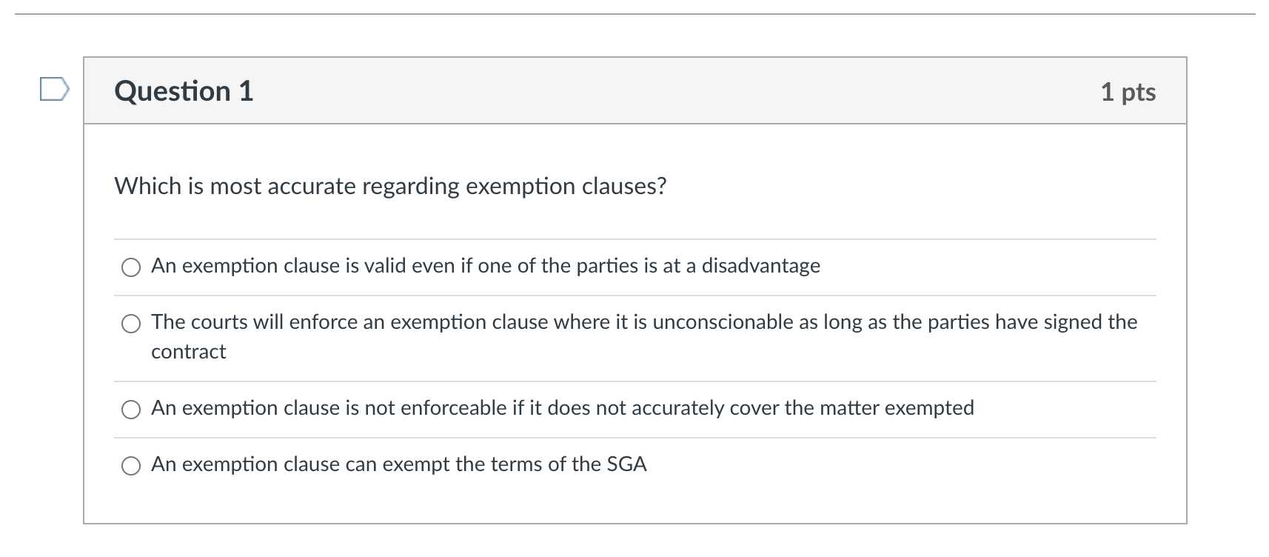
Task: Click the answer mentioning terms of the SGA
Action: point(399,465)
